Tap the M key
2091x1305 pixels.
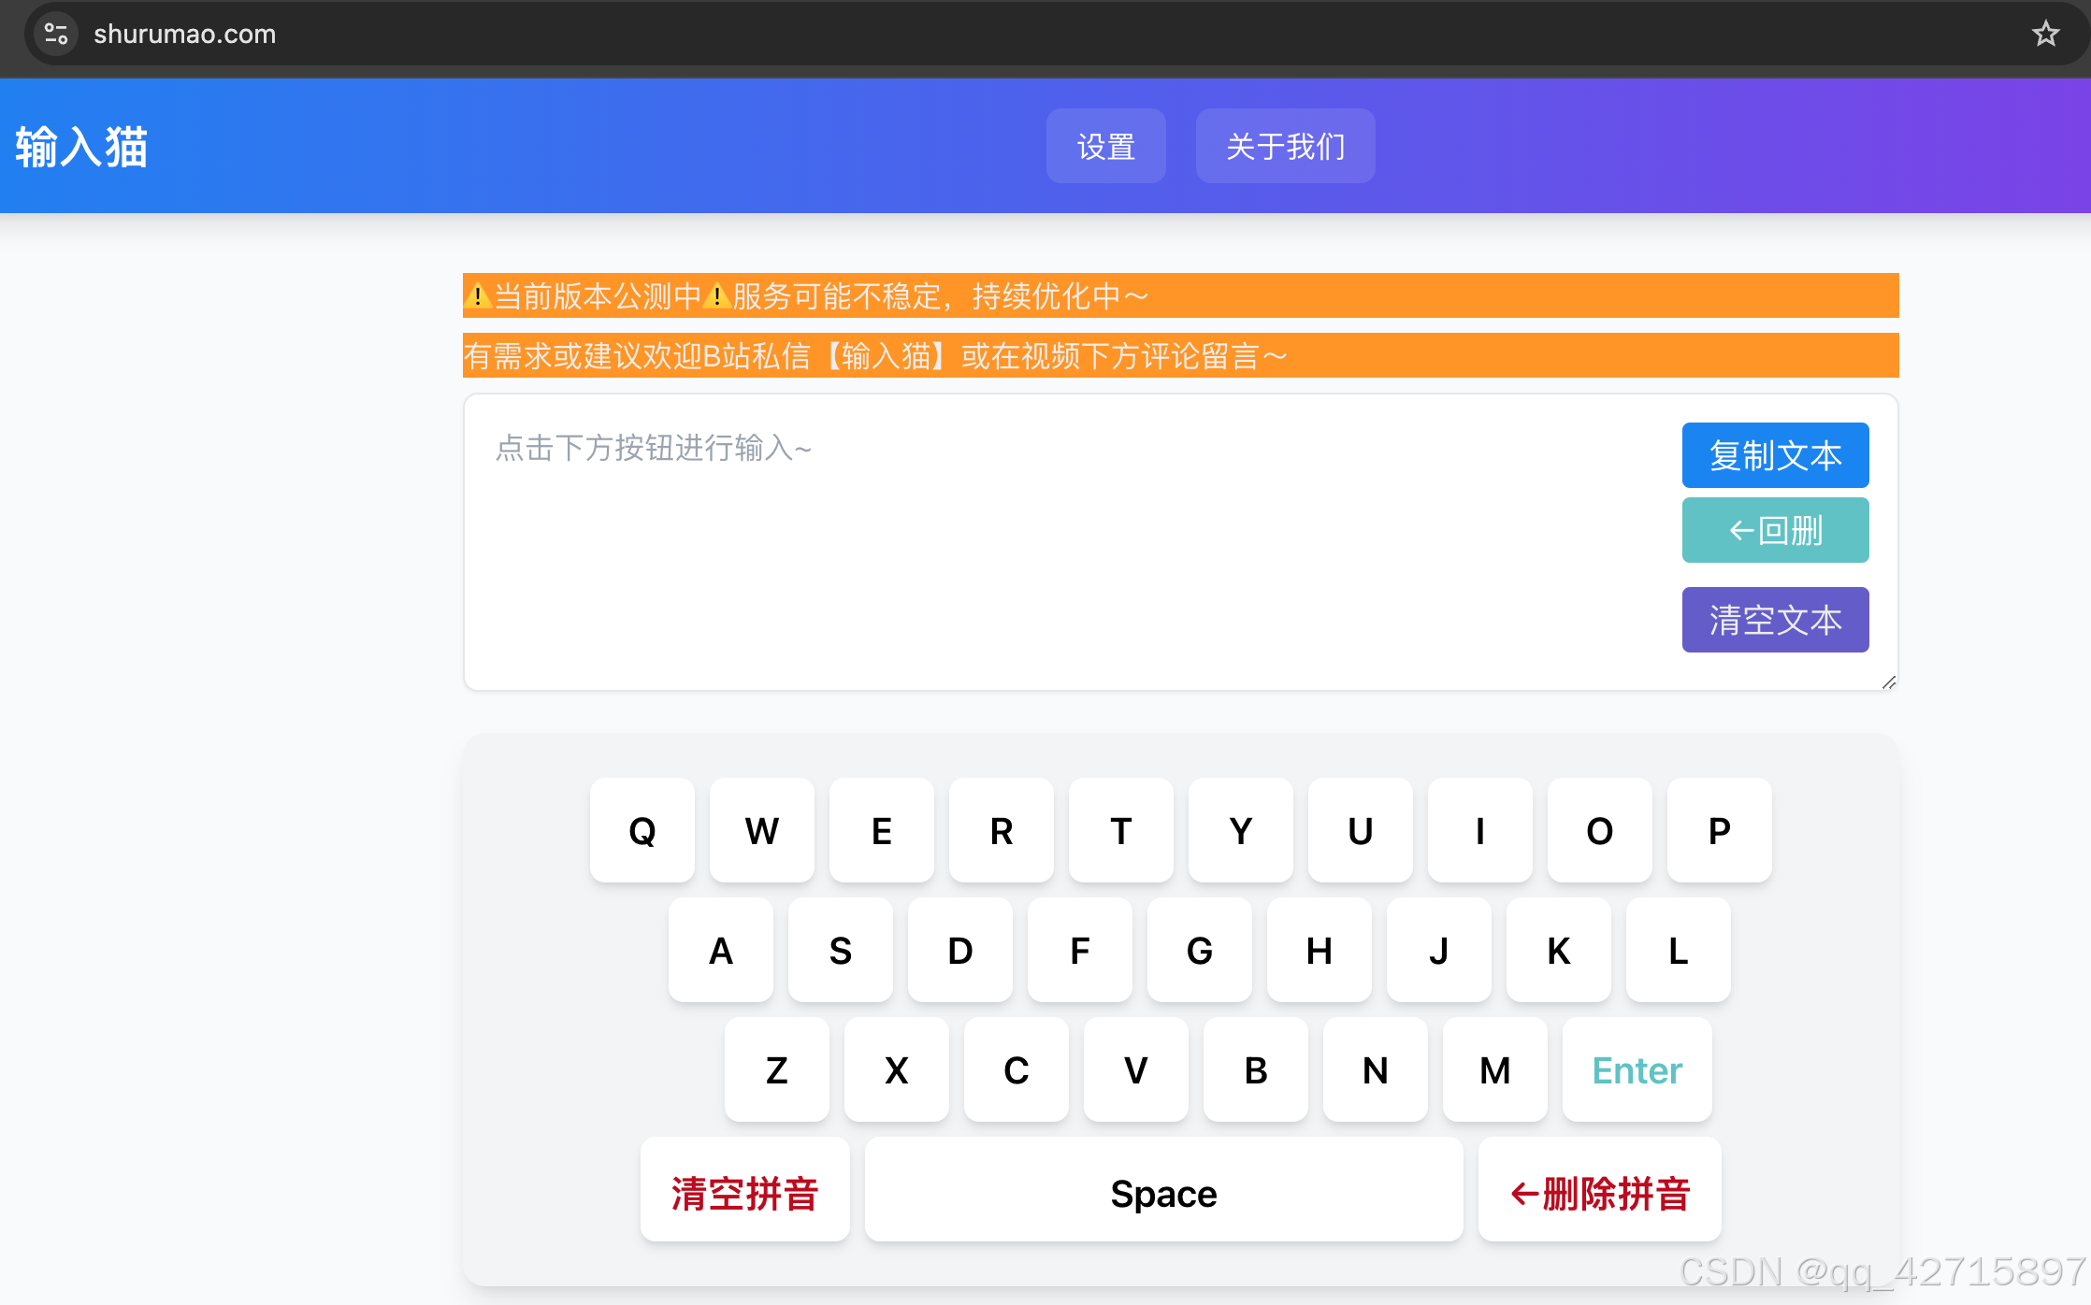click(1494, 1070)
